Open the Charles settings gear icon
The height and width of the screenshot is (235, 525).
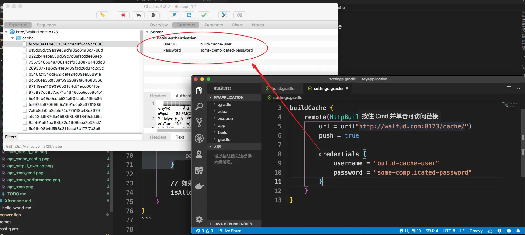click(x=240, y=15)
